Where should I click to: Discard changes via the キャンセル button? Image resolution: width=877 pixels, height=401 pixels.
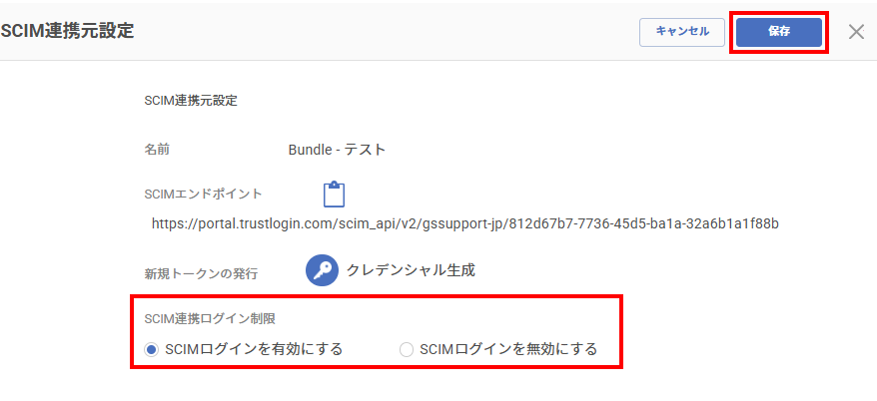click(x=682, y=32)
